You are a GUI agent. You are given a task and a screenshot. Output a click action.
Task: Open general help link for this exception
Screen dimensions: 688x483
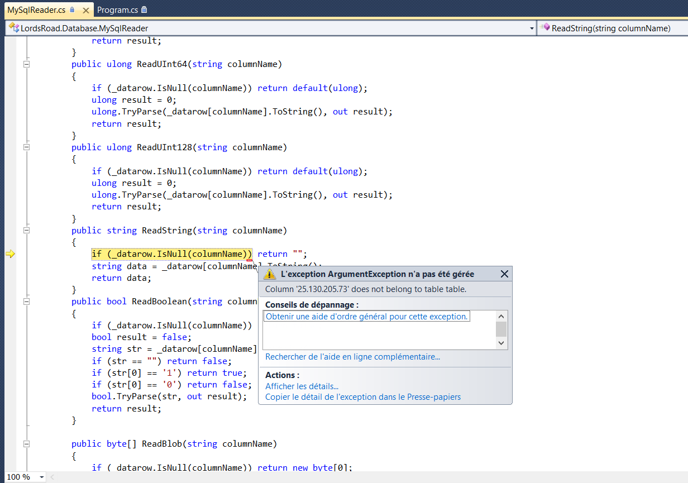[367, 317]
